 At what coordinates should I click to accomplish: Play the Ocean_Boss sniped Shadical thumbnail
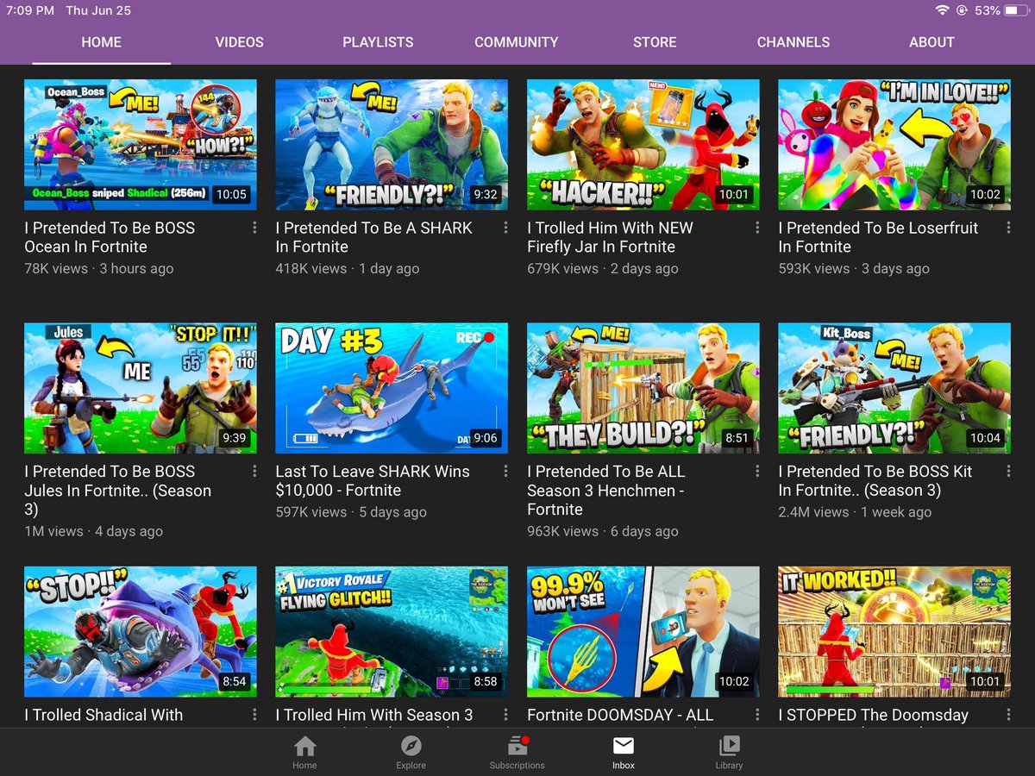[x=141, y=145]
